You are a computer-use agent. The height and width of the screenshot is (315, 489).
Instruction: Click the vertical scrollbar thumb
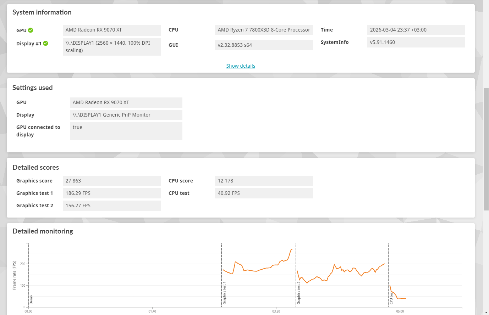click(x=486, y=149)
